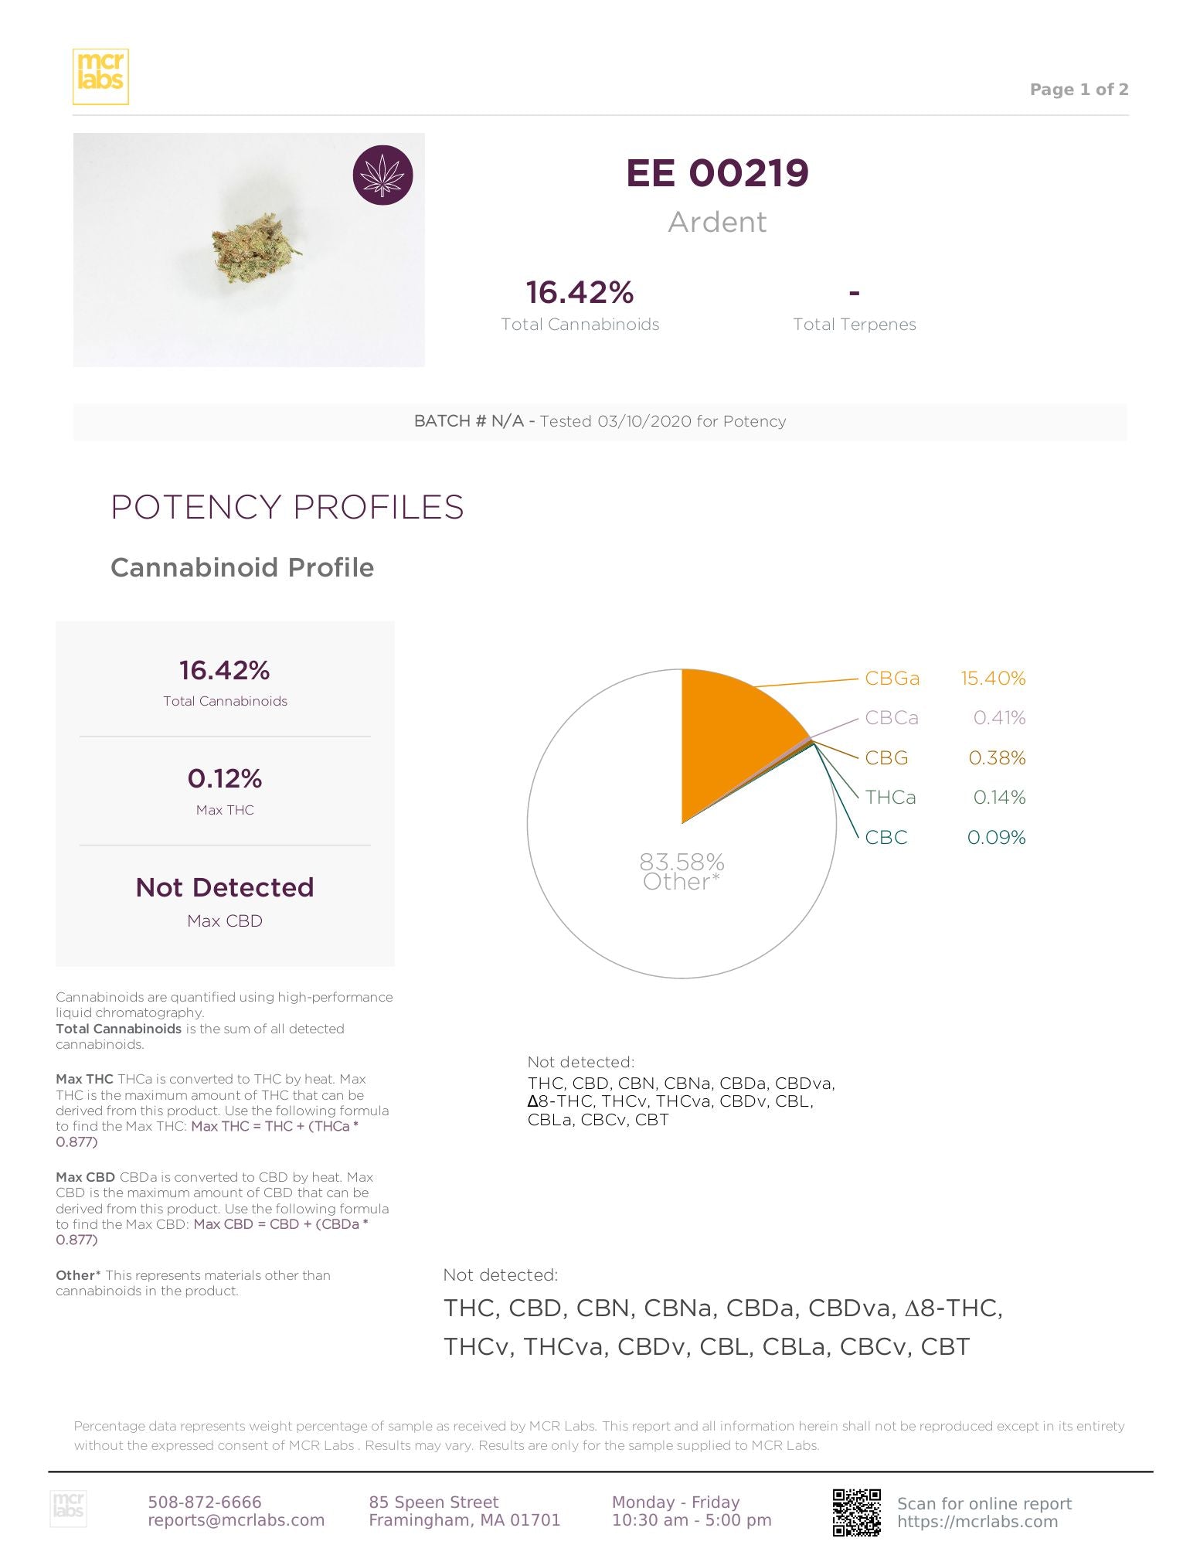The image size is (1200, 1555).
Task: Open the https://mcrlabs.com link
Action: pos(977,1521)
